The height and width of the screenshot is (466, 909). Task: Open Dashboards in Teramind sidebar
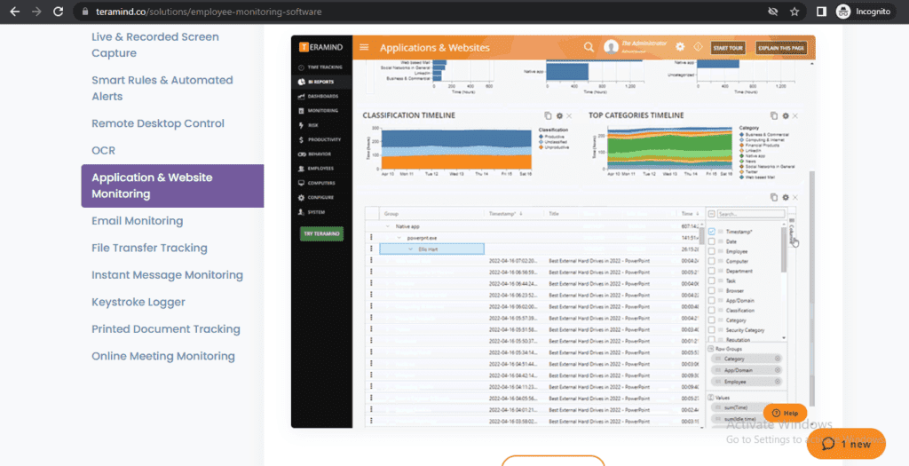320,96
